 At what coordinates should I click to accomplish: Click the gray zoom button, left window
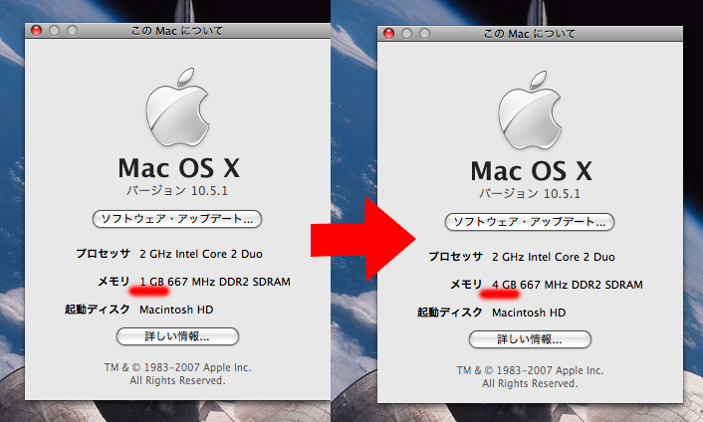click(x=72, y=31)
